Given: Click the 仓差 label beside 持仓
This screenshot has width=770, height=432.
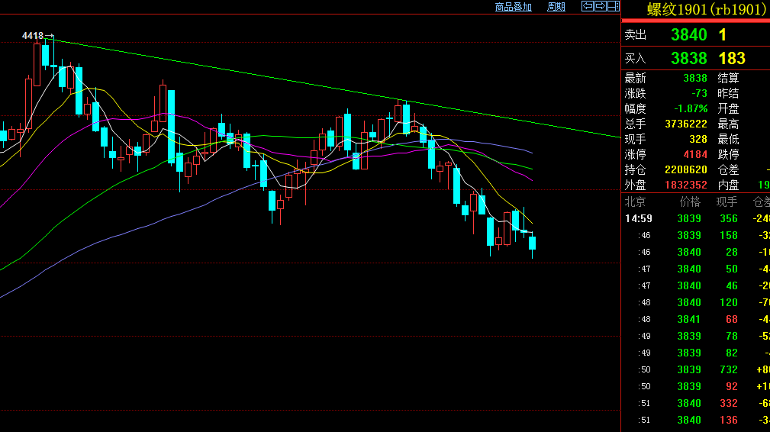Looking at the screenshot, I should (728, 170).
